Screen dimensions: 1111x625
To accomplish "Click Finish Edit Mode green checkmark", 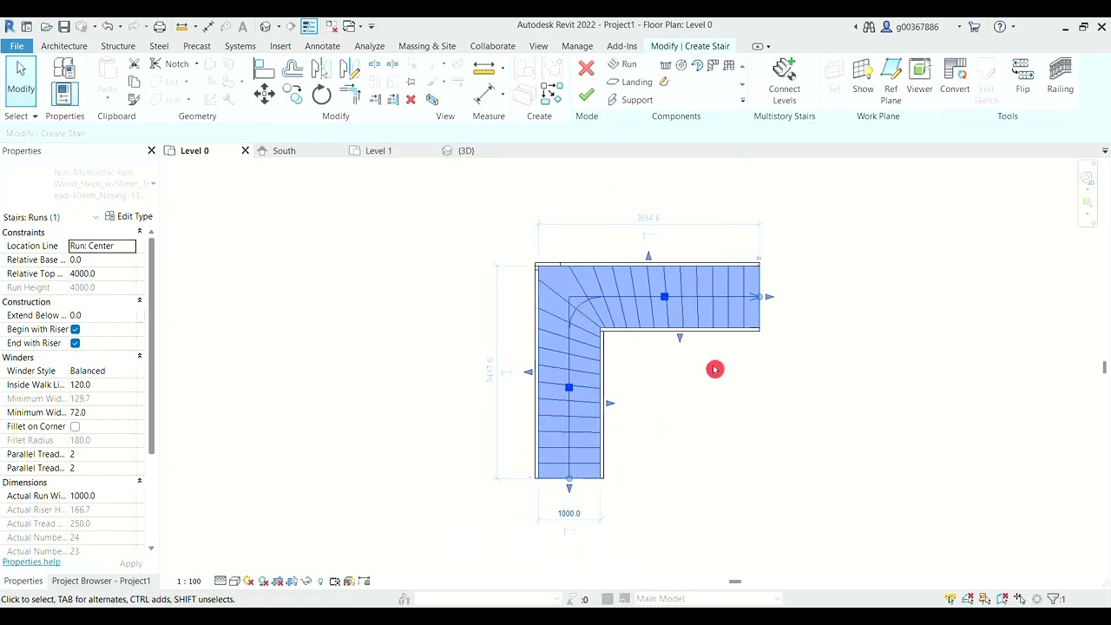I will 587,95.
